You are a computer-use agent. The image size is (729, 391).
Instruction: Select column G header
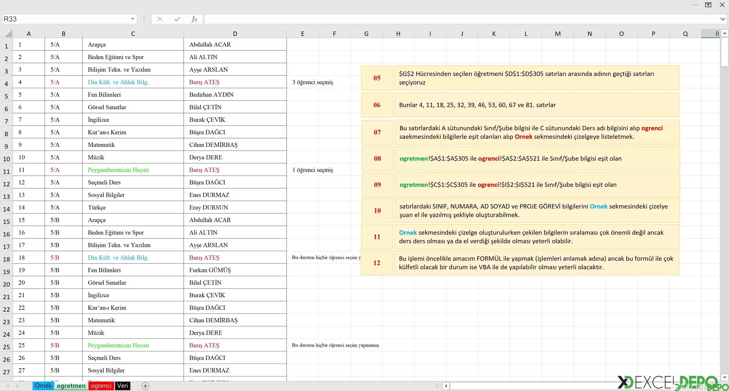point(366,34)
